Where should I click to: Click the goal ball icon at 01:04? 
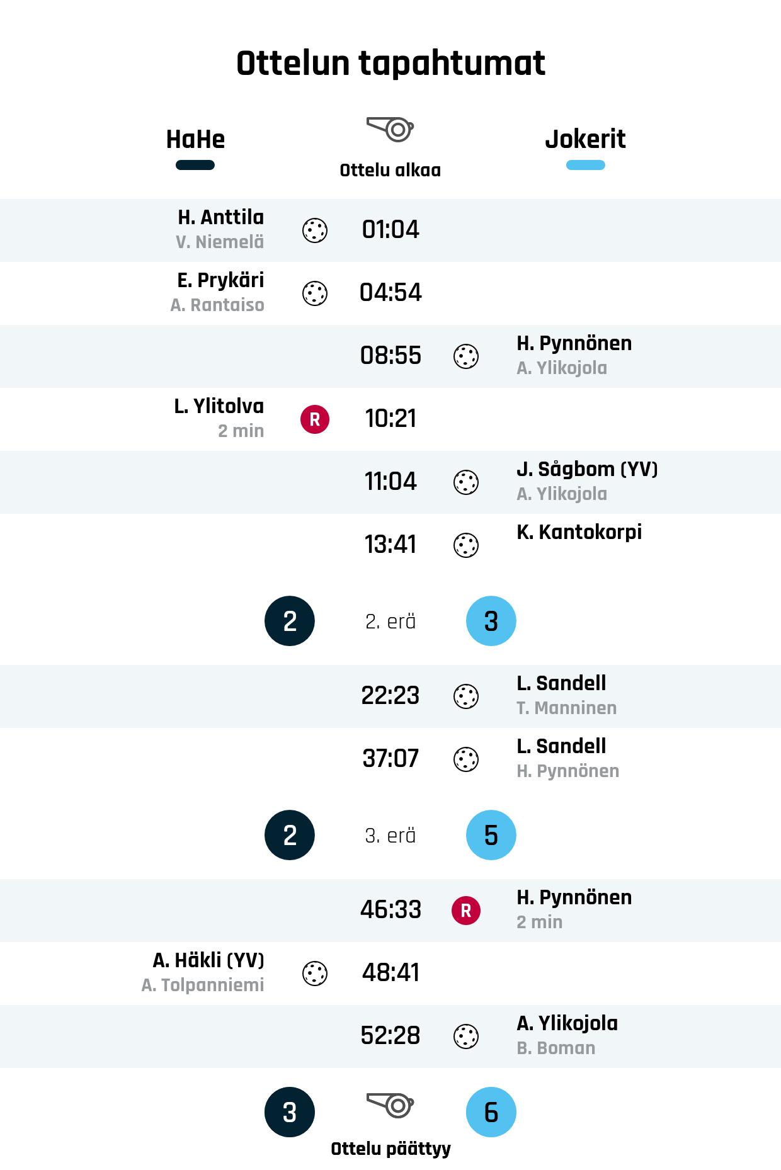[x=315, y=230]
